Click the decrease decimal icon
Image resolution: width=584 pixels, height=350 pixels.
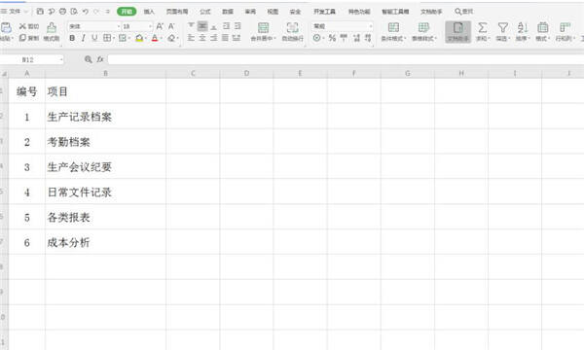pyautogui.click(x=368, y=38)
